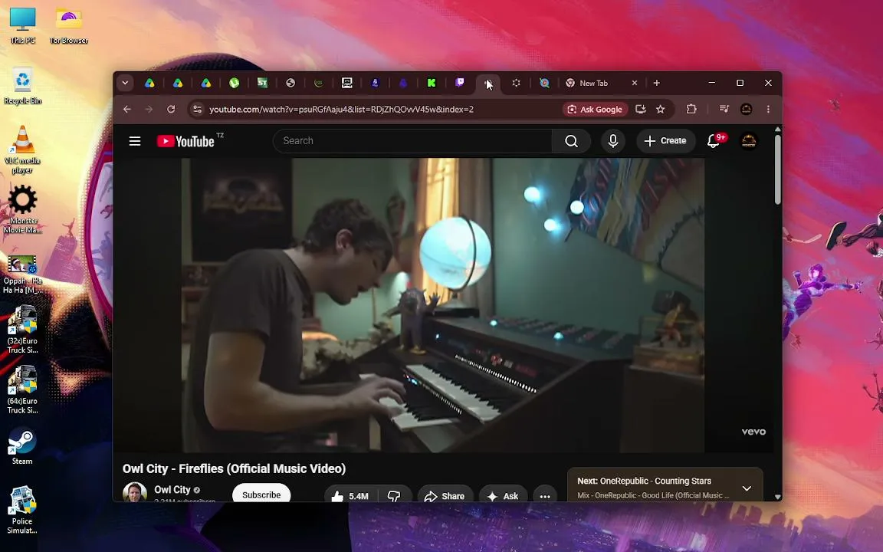The width and height of the screenshot is (883, 552).
Task: Go forward with the forward arrow
Action: tap(149, 110)
